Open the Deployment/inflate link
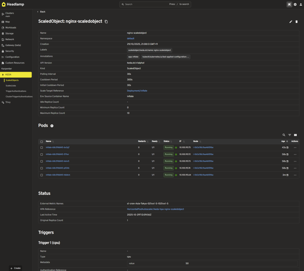The image size is (304, 271). [137, 91]
